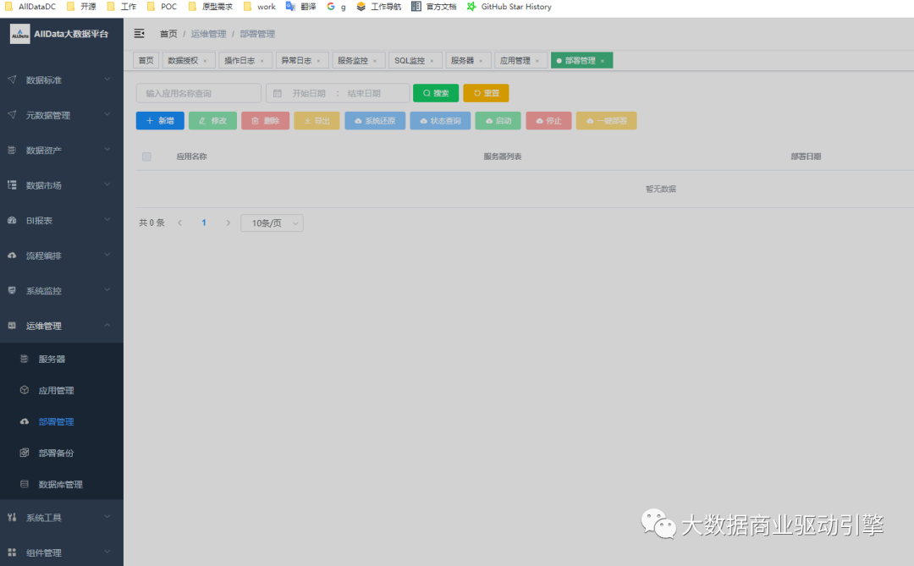
Task: Click the 数据库管理 database icon
Action: 25,484
